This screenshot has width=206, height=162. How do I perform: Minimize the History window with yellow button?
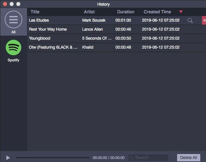(x=11, y=4)
